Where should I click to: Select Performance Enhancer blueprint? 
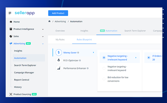(75, 68)
